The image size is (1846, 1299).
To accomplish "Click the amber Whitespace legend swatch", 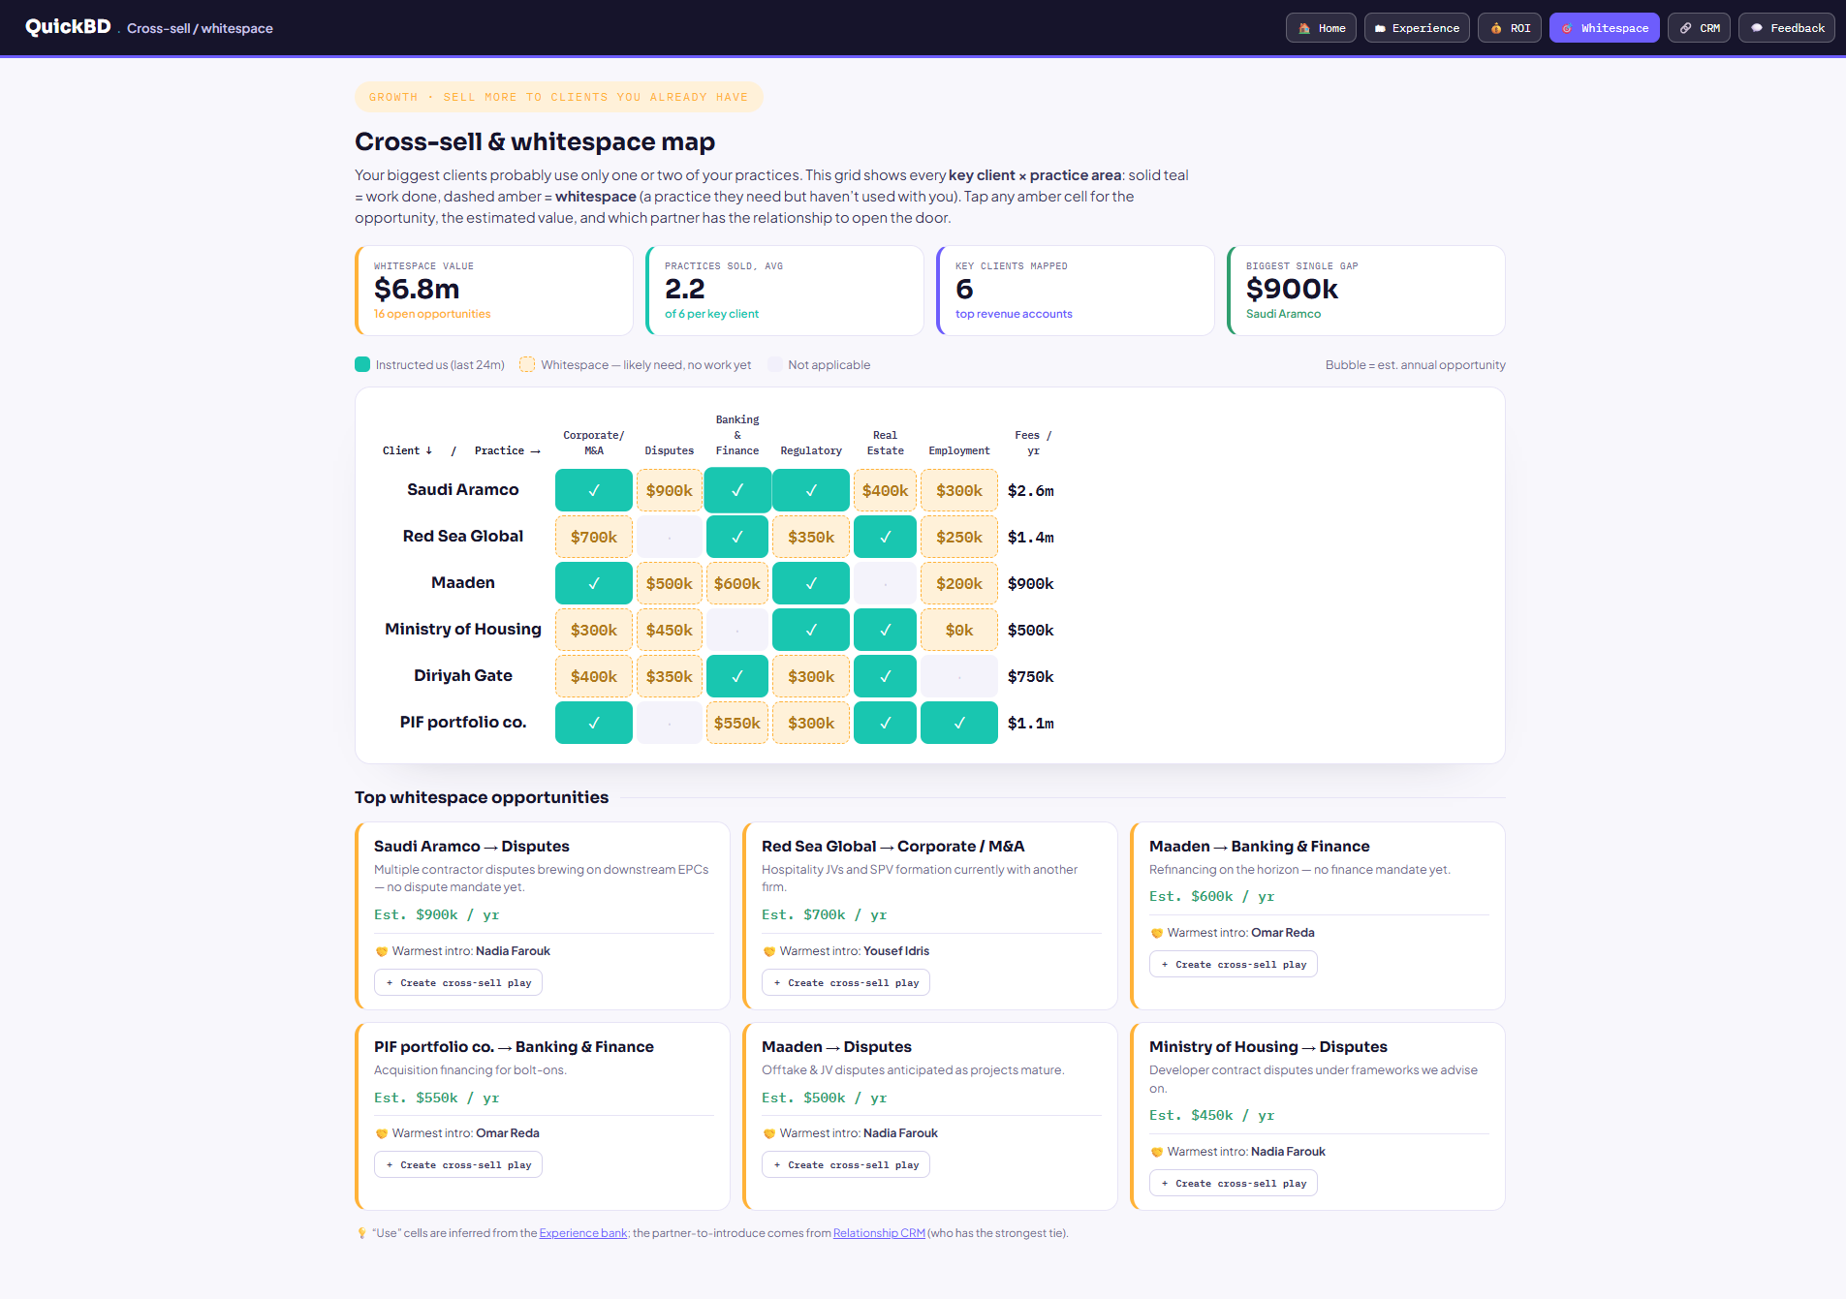I will pos(527,365).
